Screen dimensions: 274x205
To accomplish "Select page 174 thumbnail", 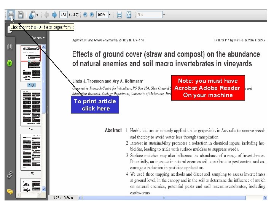I will 31,108.
